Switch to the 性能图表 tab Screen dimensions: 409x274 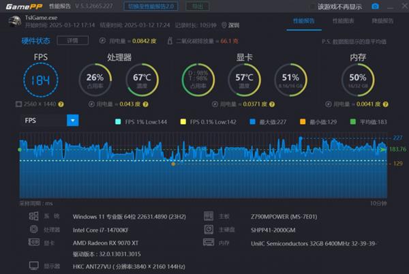(343, 22)
